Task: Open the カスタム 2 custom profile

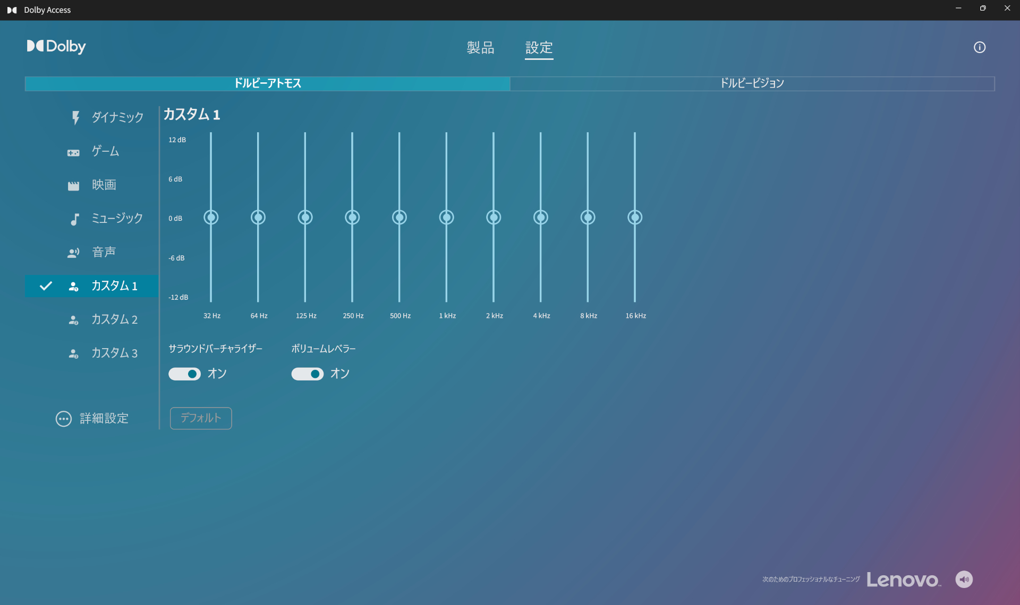Action: click(x=114, y=319)
